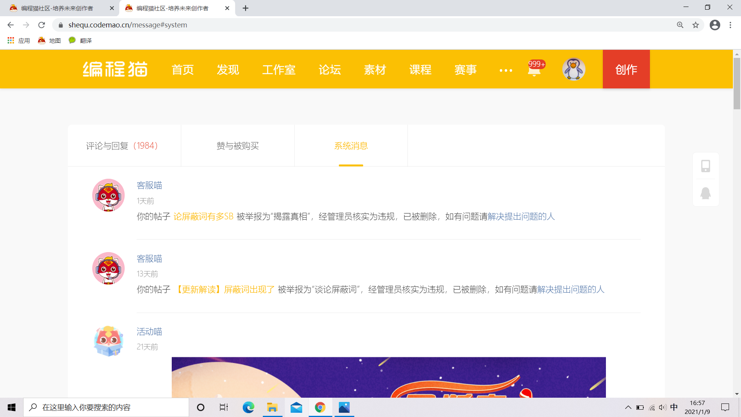This screenshot has width=741, height=417.
Task: Go to 首页 in the navigation bar
Action: point(183,69)
